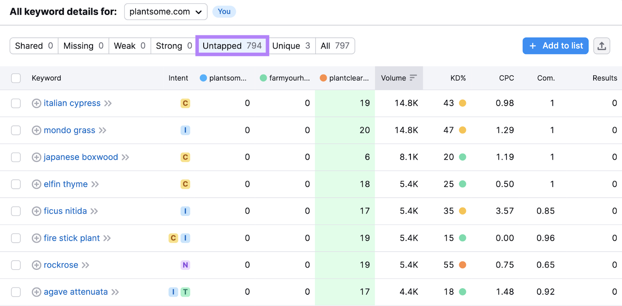Switch to the Strong tab
622x306 pixels.
pyautogui.click(x=174, y=46)
